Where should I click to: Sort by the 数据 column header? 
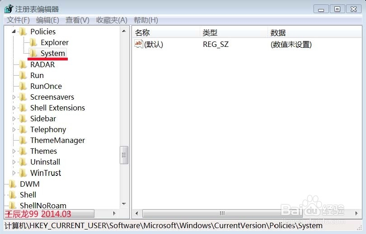[314, 32]
